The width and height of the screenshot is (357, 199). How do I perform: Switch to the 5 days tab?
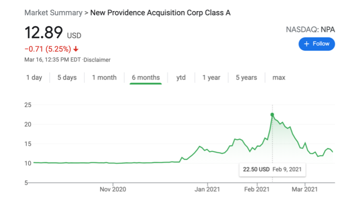click(x=67, y=77)
